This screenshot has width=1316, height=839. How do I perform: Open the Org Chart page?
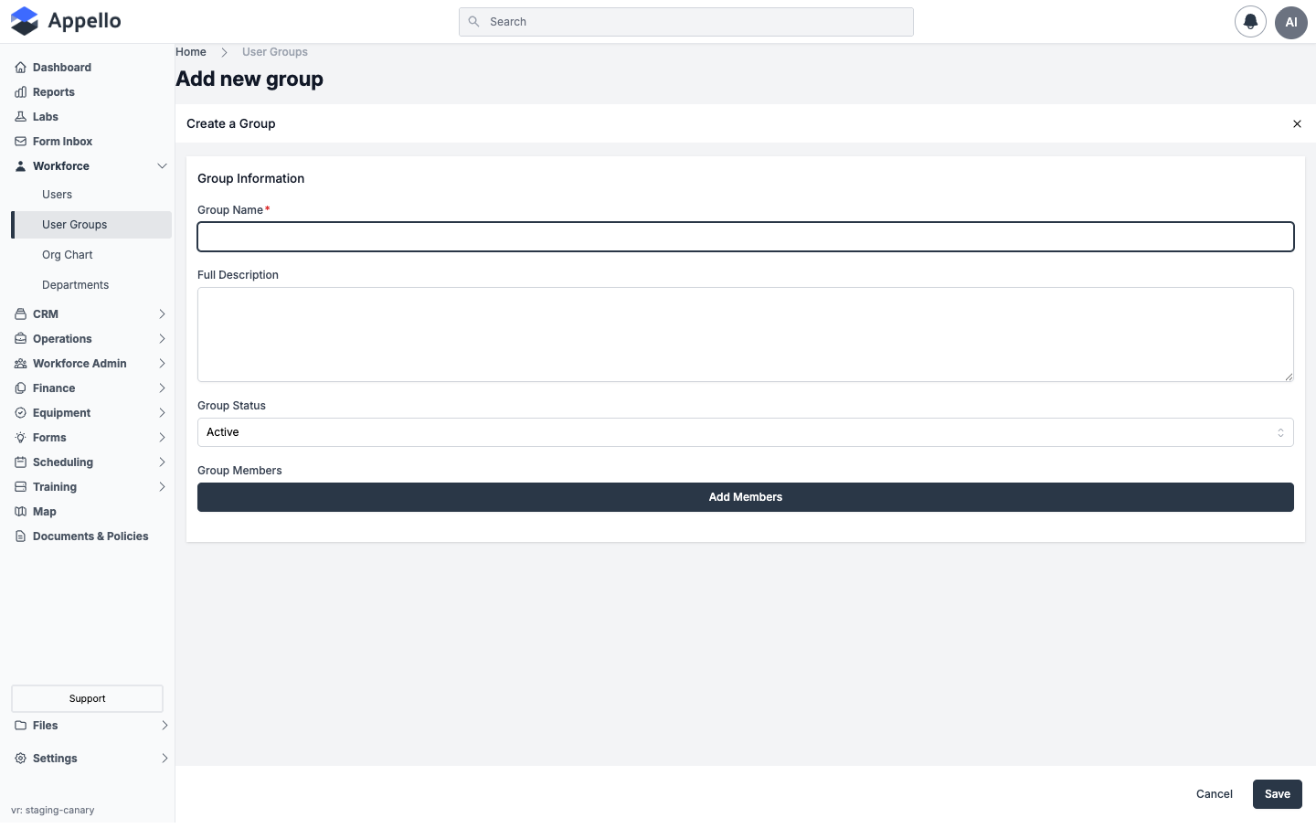[x=68, y=255]
